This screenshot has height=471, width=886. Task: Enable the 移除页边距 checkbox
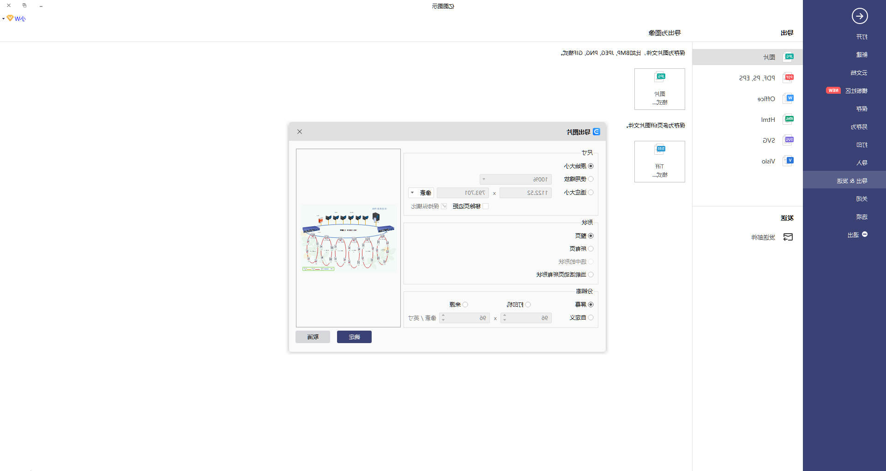485,206
